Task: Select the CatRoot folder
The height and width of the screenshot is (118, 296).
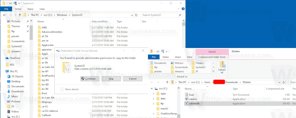Action: point(46,115)
